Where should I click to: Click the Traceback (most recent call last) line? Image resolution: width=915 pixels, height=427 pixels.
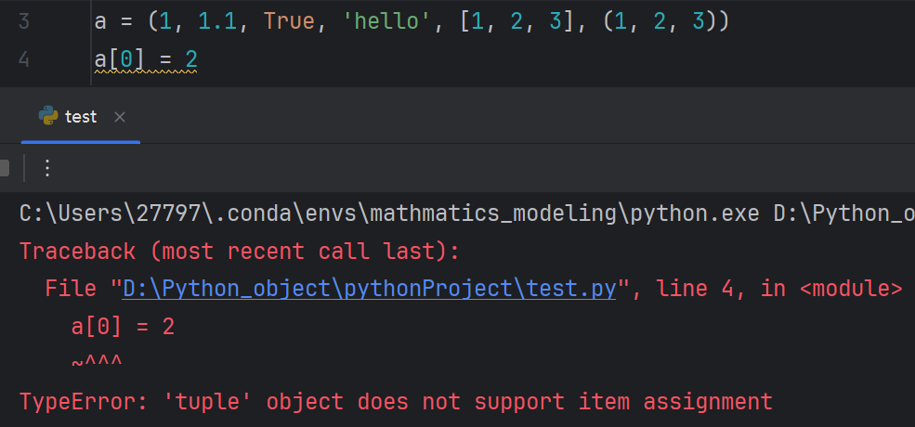pos(240,252)
